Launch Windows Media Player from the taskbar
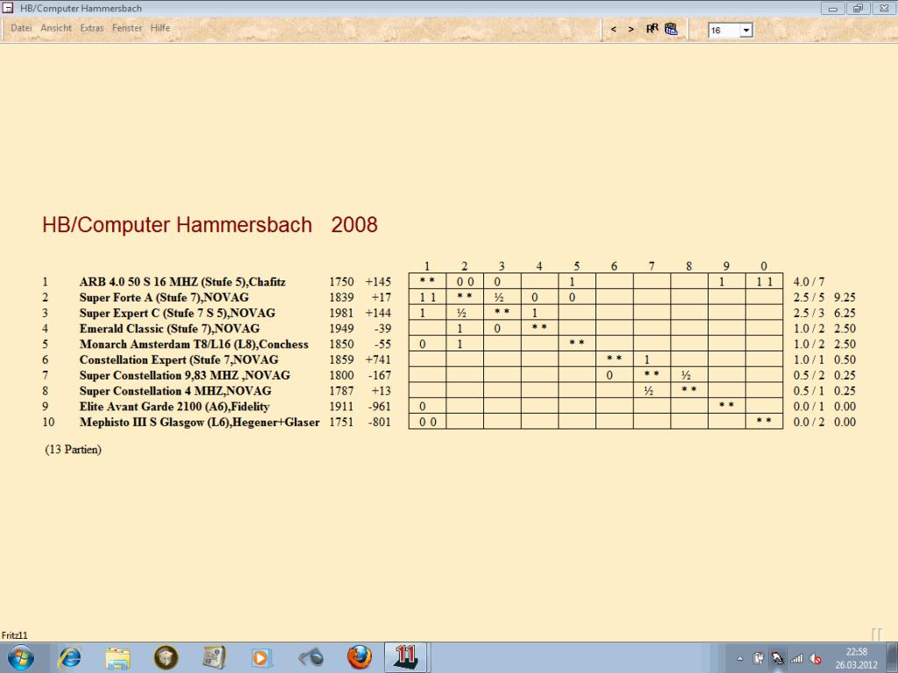 [x=261, y=658]
